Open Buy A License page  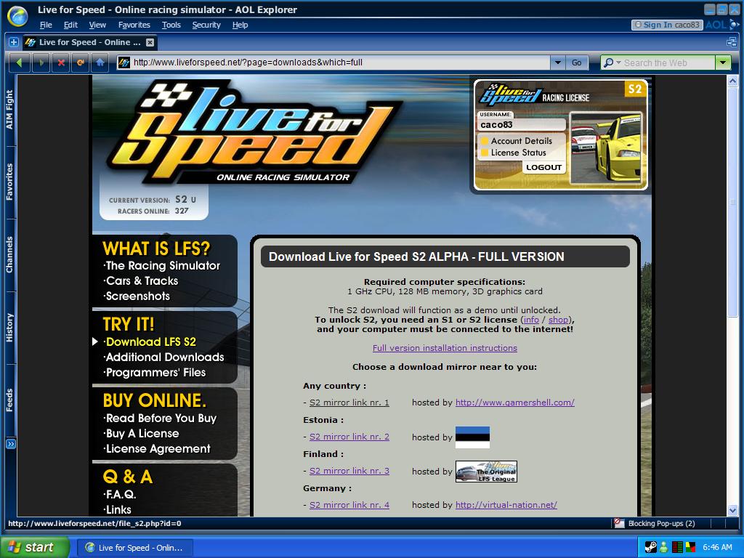142,434
